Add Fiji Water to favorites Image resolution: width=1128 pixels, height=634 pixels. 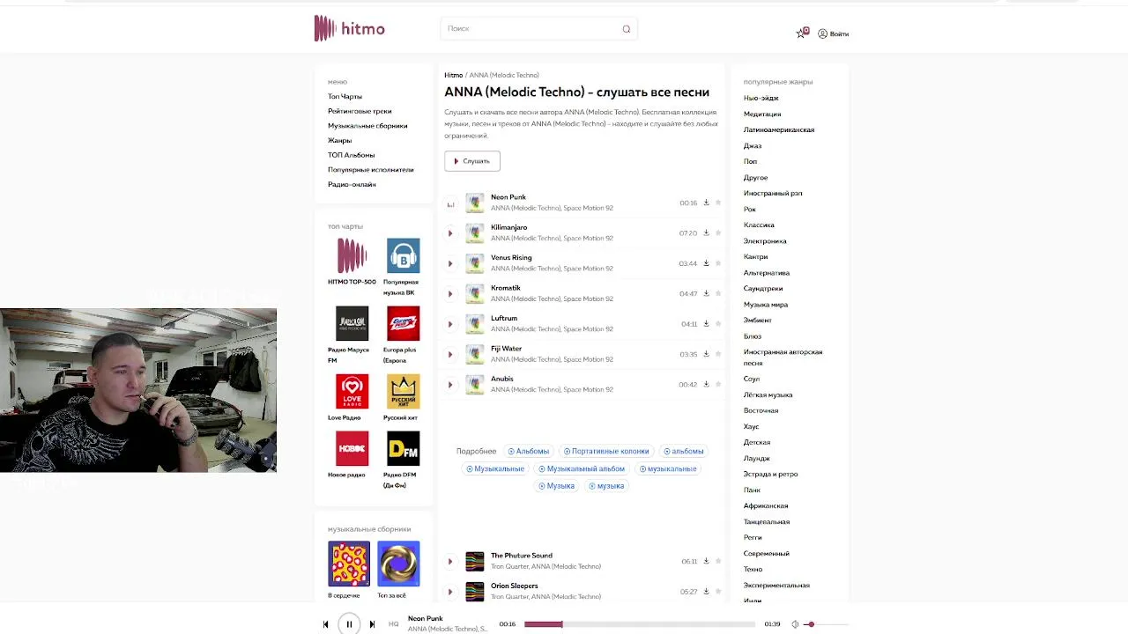click(x=718, y=353)
